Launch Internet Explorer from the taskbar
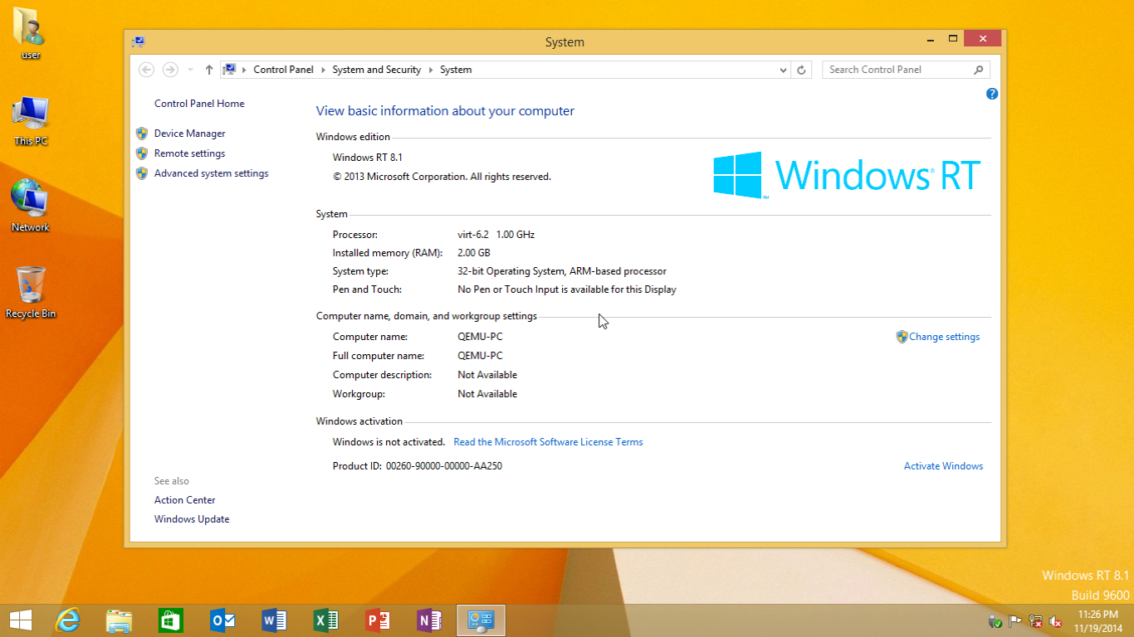 pyautogui.click(x=67, y=620)
